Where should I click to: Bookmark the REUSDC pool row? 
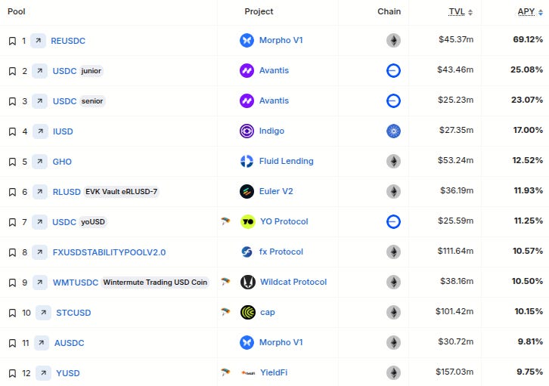(x=12, y=41)
